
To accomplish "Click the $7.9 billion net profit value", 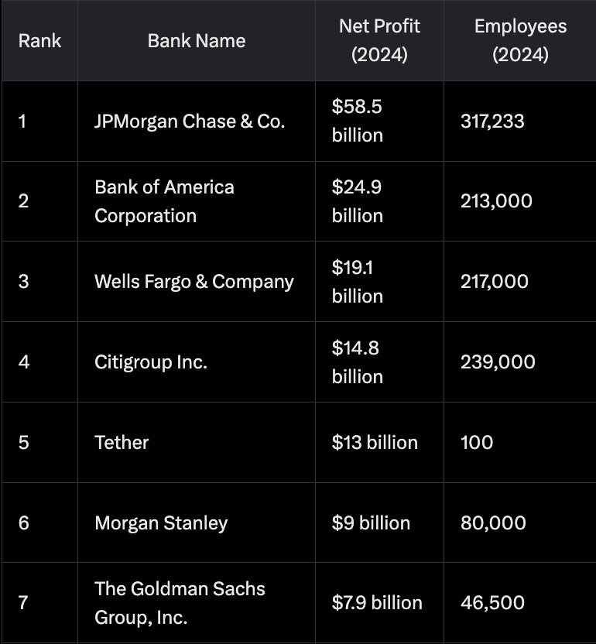I will tap(377, 603).
